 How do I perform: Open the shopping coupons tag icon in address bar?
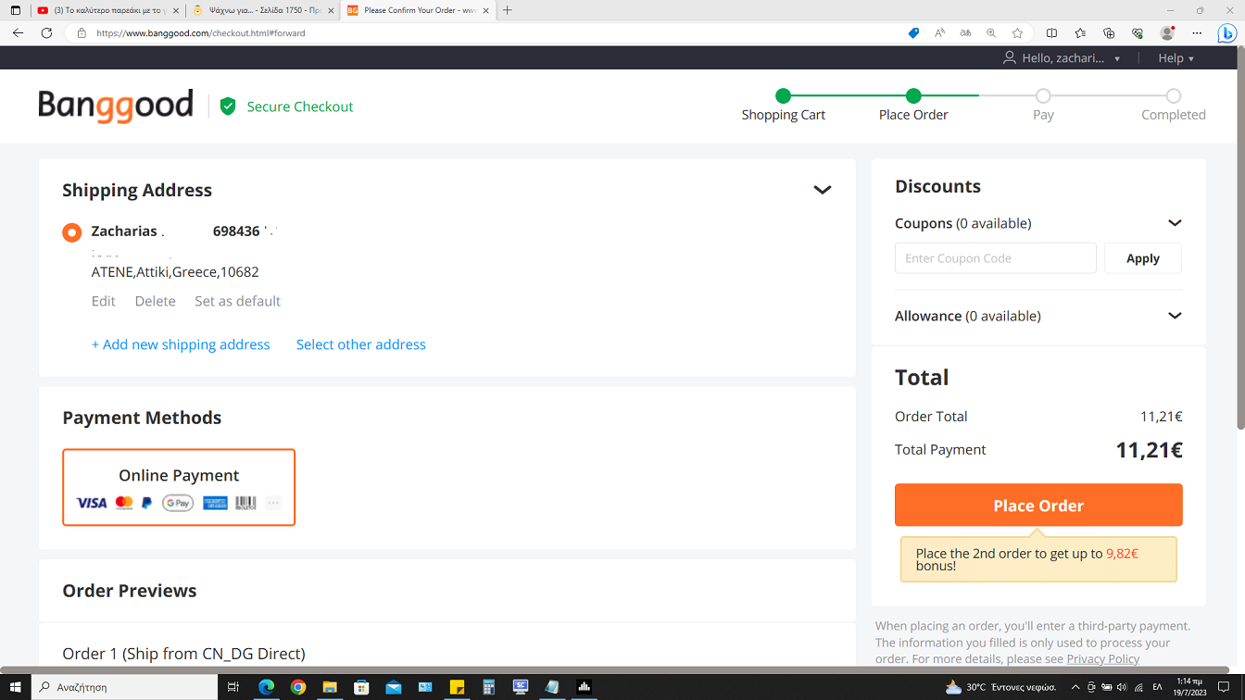[x=913, y=32]
